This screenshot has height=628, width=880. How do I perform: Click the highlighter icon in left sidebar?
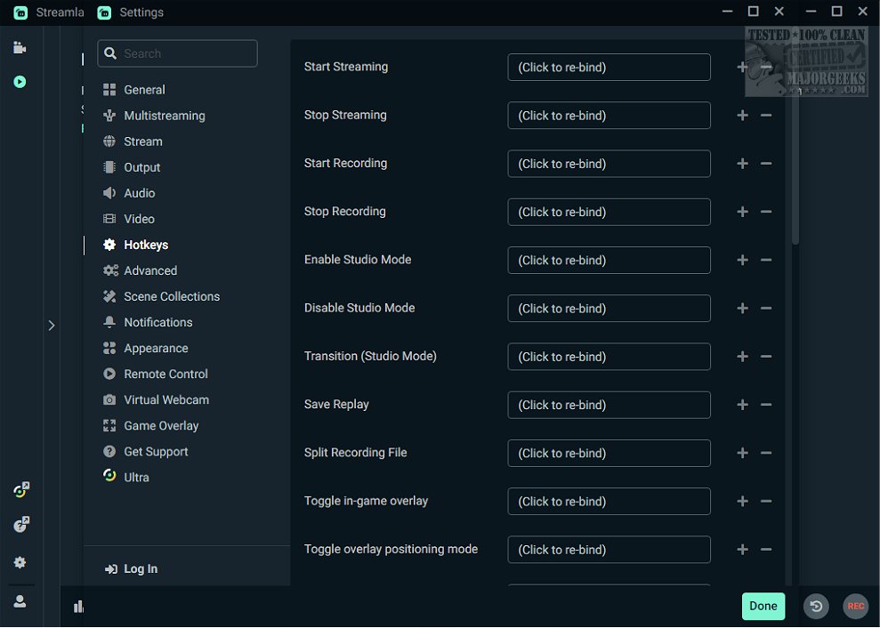[x=20, y=82]
